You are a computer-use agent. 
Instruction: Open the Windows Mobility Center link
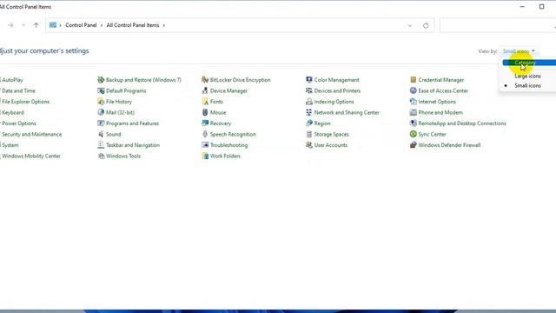pyautogui.click(x=31, y=156)
